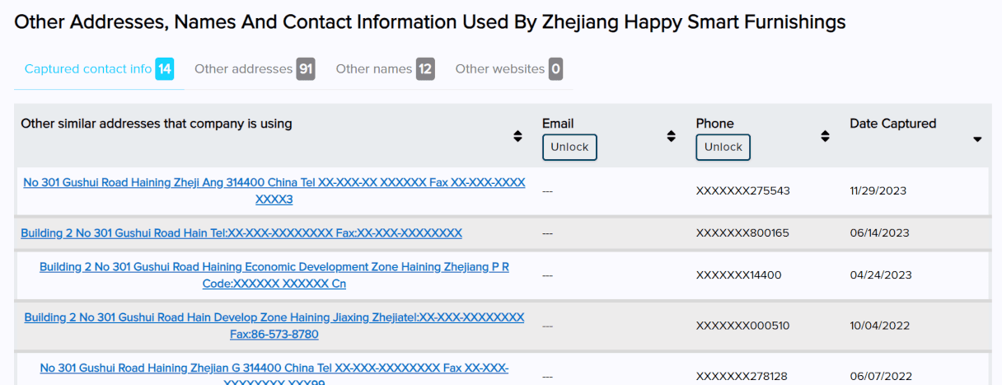Screen dimensions: 1002x385
Task: Open the Haining Economic Development Zone address link
Action: click(274, 275)
